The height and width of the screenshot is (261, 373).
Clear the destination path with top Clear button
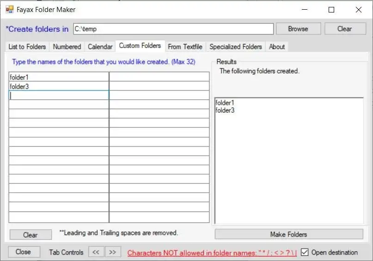pos(345,29)
